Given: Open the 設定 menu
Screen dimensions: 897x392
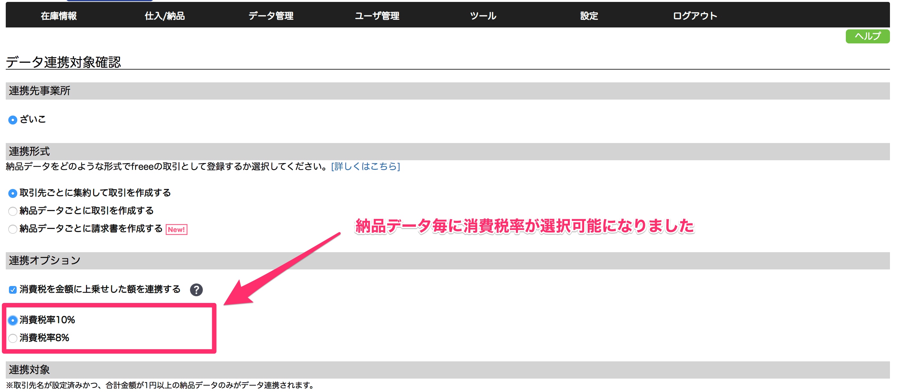Looking at the screenshot, I should (x=589, y=16).
